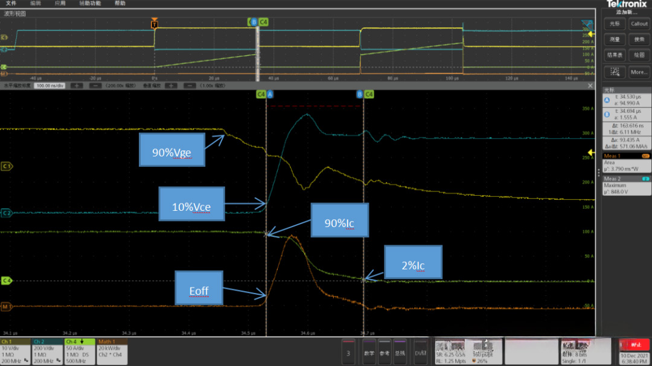
Task: Click the More... button
Action: tap(639, 72)
